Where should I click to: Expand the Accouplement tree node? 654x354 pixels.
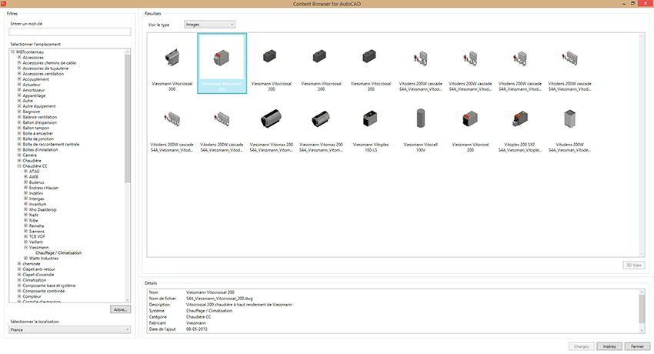tap(19, 79)
